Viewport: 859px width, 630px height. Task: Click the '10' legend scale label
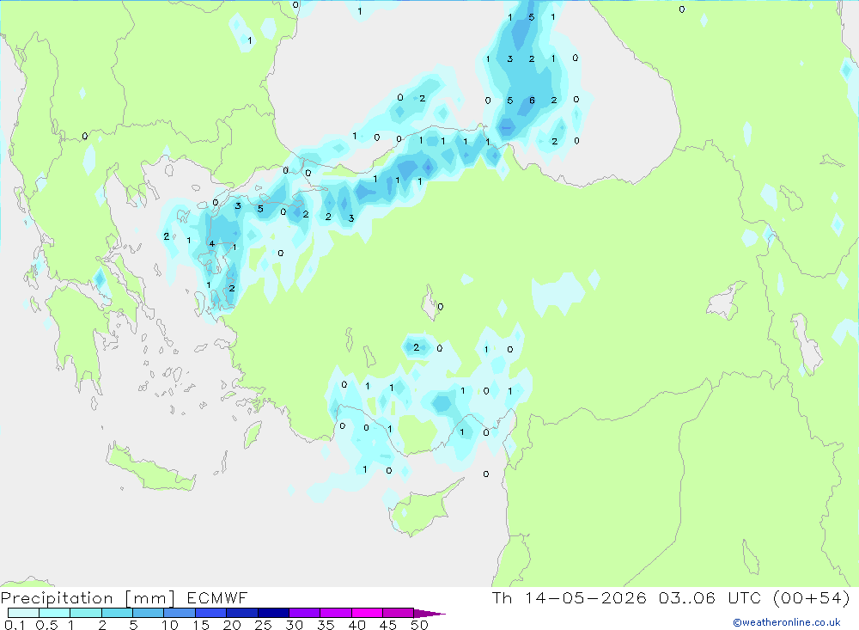pyautogui.click(x=170, y=625)
